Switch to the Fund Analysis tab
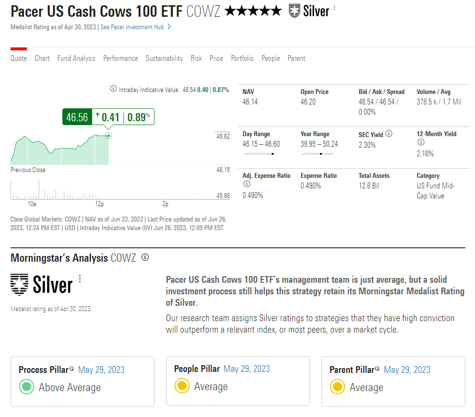Screen dimensions: 475x417 pyautogui.click(x=76, y=58)
